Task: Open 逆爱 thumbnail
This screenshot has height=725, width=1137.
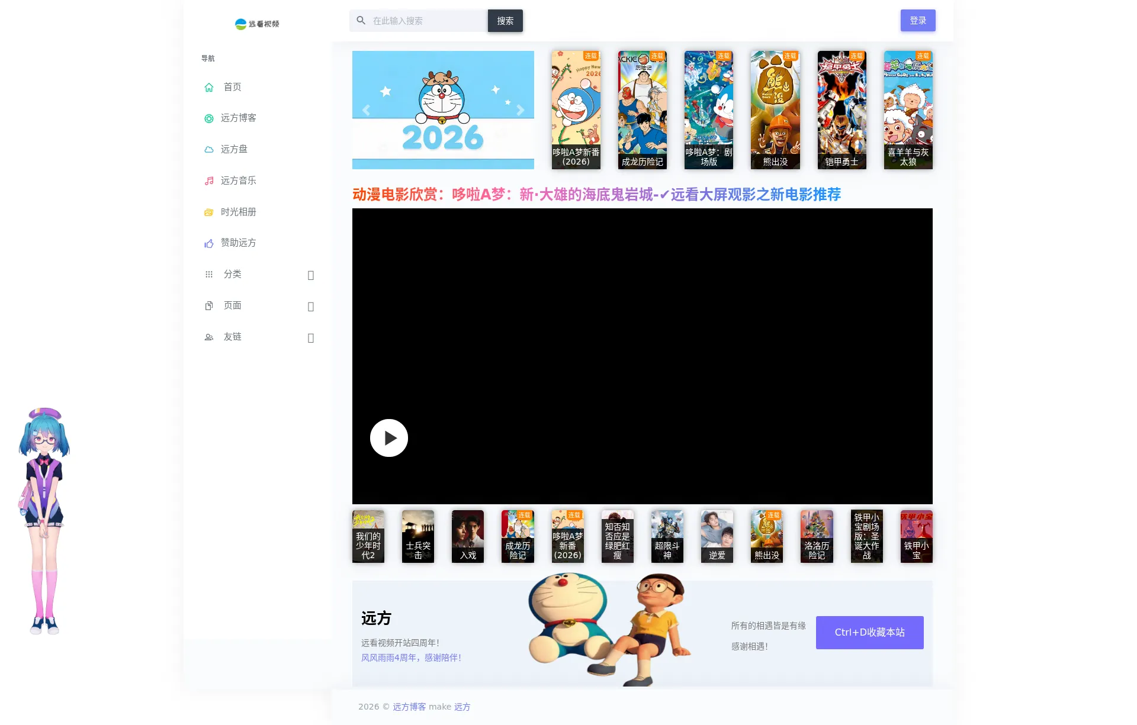Action: [717, 536]
